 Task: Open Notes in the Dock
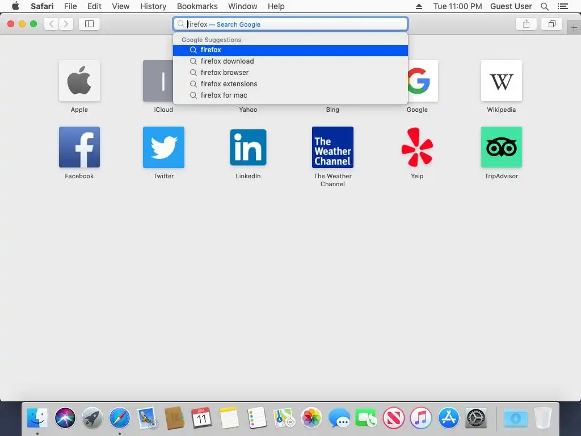pyautogui.click(x=229, y=417)
